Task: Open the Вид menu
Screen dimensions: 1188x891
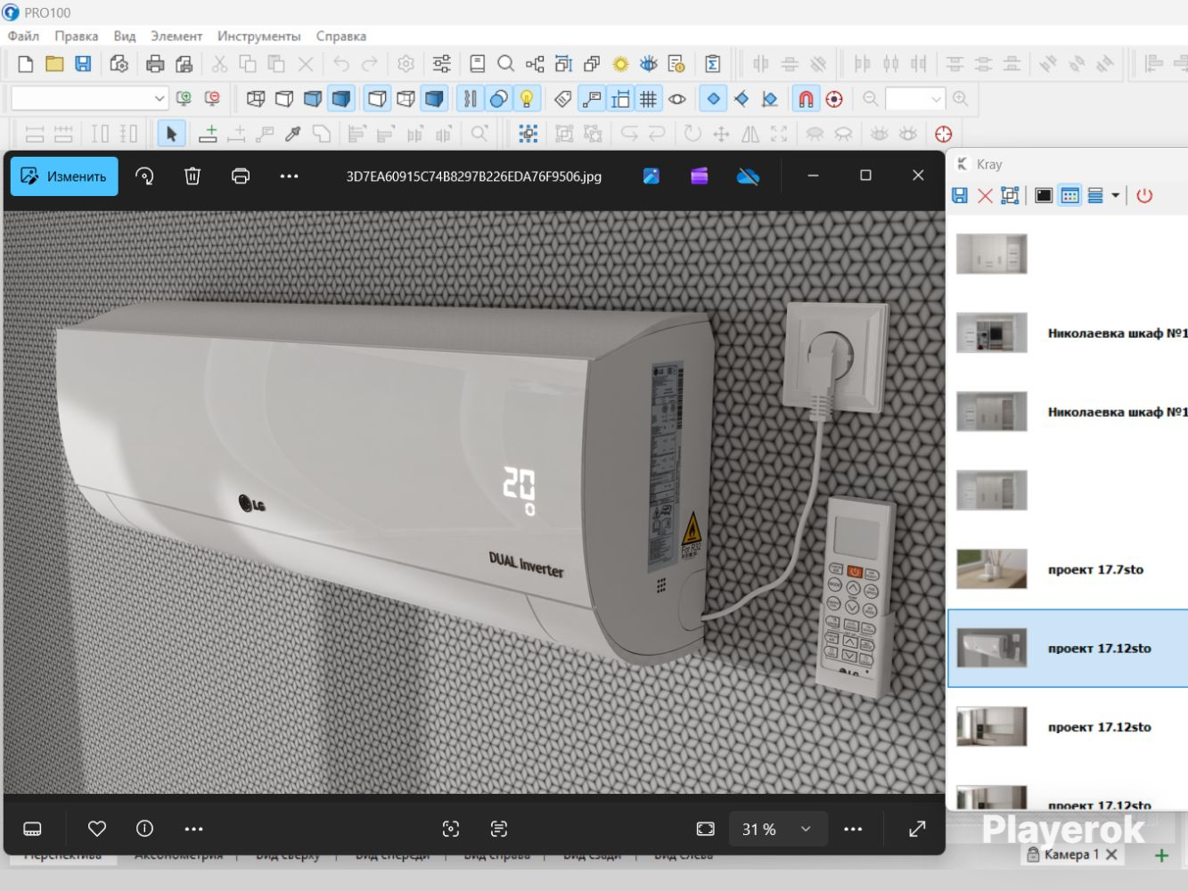Action: point(125,37)
